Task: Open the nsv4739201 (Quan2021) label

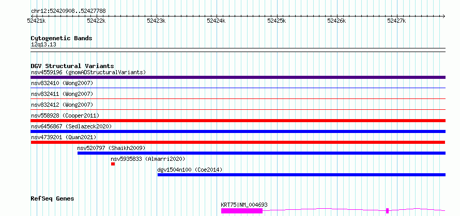Action: tap(64, 137)
